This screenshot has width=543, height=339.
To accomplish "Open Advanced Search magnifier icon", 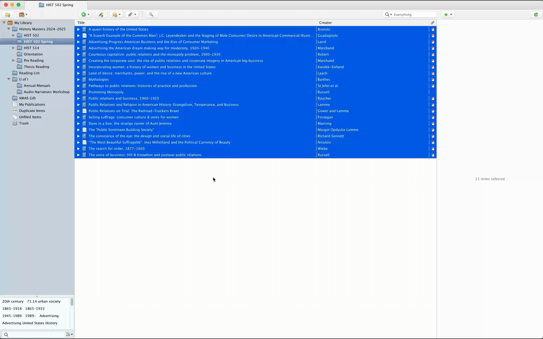I will pyautogui.click(x=151, y=14).
